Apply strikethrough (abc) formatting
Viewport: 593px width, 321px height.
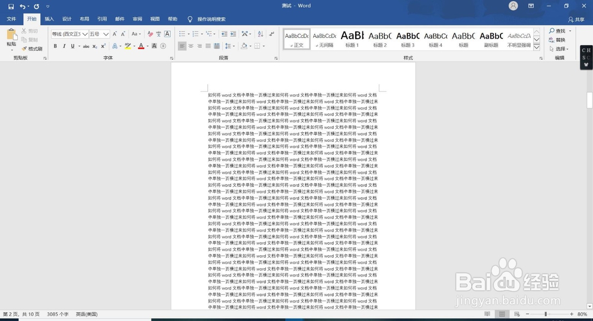(x=86, y=46)
